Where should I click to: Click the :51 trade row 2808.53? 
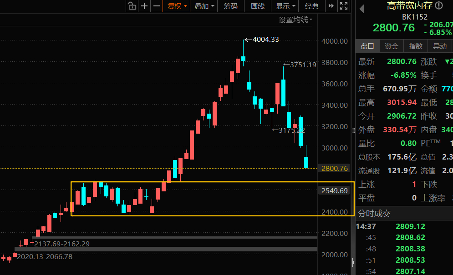[404, 260]
